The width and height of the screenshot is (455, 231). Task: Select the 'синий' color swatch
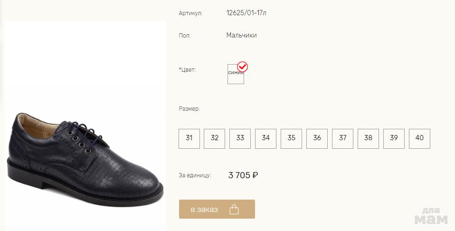(x=236, y=75)
